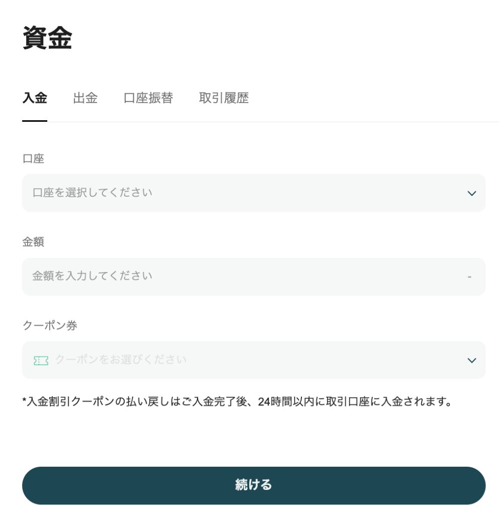The image size is (499, 515).
Task: Click the 金額 field label
Action: coord(33,242)
